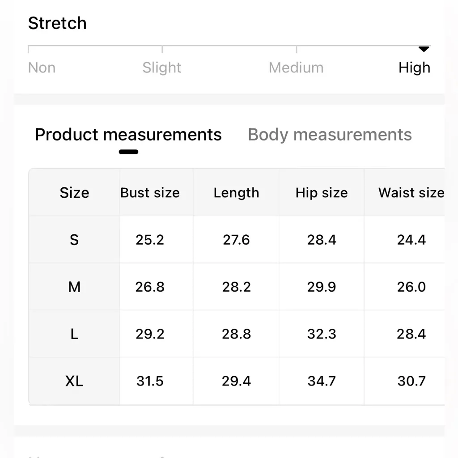Select the L size row label
Image resolution: width=458 pixels, height=458 pixels.
click(x=74, y=334)
